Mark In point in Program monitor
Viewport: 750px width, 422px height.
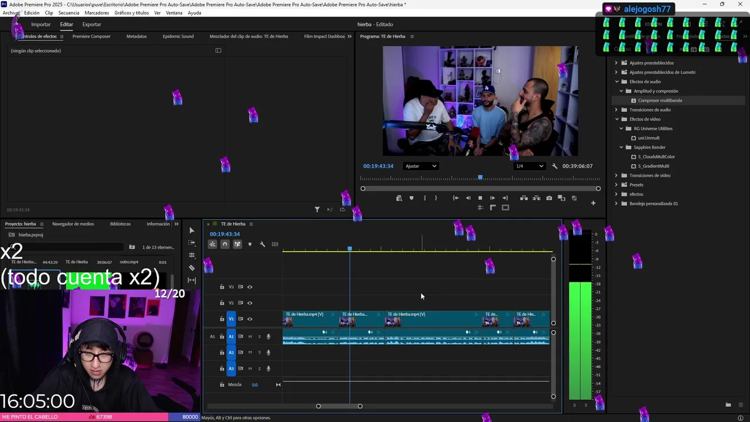click(x=425, y=198)
